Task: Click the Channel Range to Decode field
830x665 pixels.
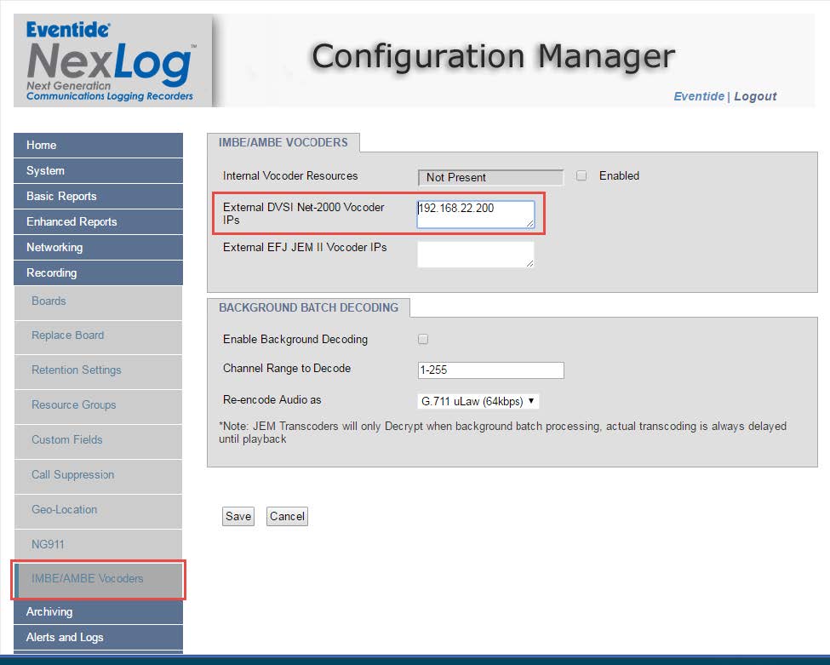Action: (x=490, y=370)
